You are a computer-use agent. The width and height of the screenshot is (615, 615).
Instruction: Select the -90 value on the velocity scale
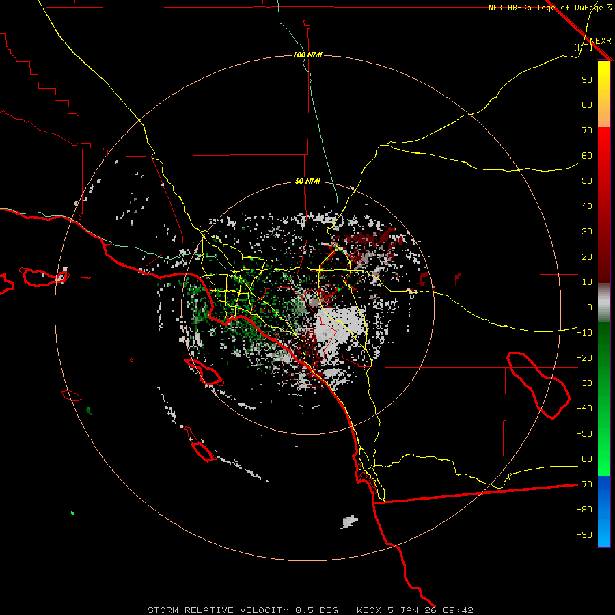click(x=584, y=535)
